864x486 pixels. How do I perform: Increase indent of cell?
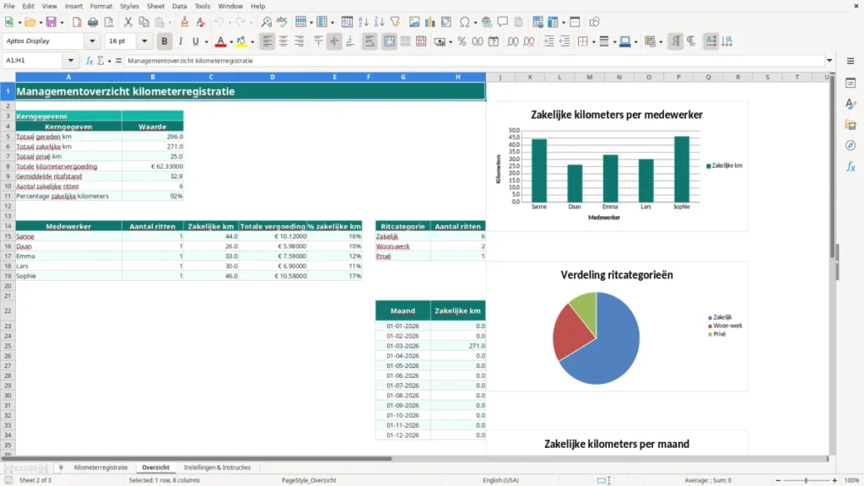(x=548, y=41)
